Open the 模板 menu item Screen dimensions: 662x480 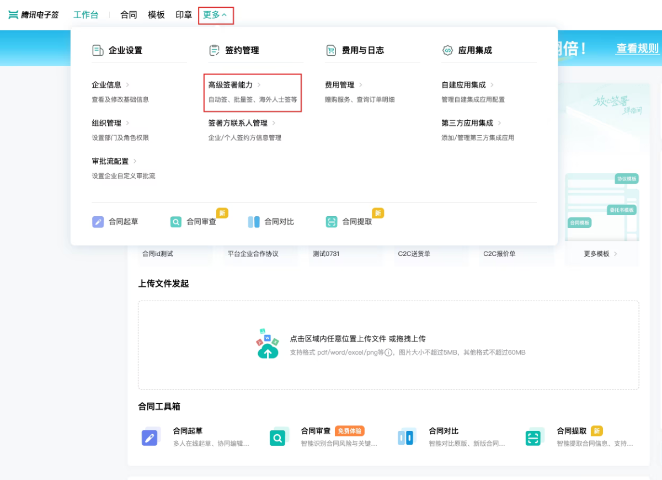click(x=156, y=15)
